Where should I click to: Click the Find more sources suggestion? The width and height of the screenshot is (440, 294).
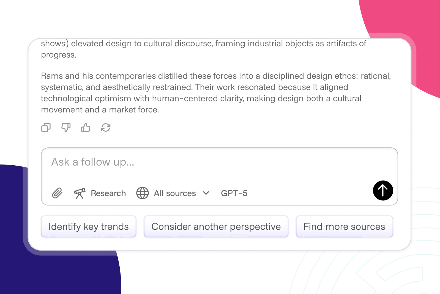pos(344,226)
